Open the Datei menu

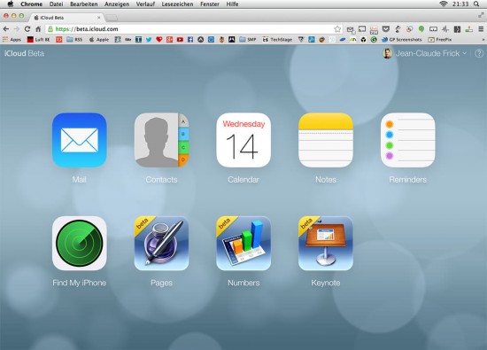56,4
